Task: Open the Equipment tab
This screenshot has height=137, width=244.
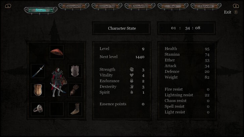Action: tap(74, 6)
